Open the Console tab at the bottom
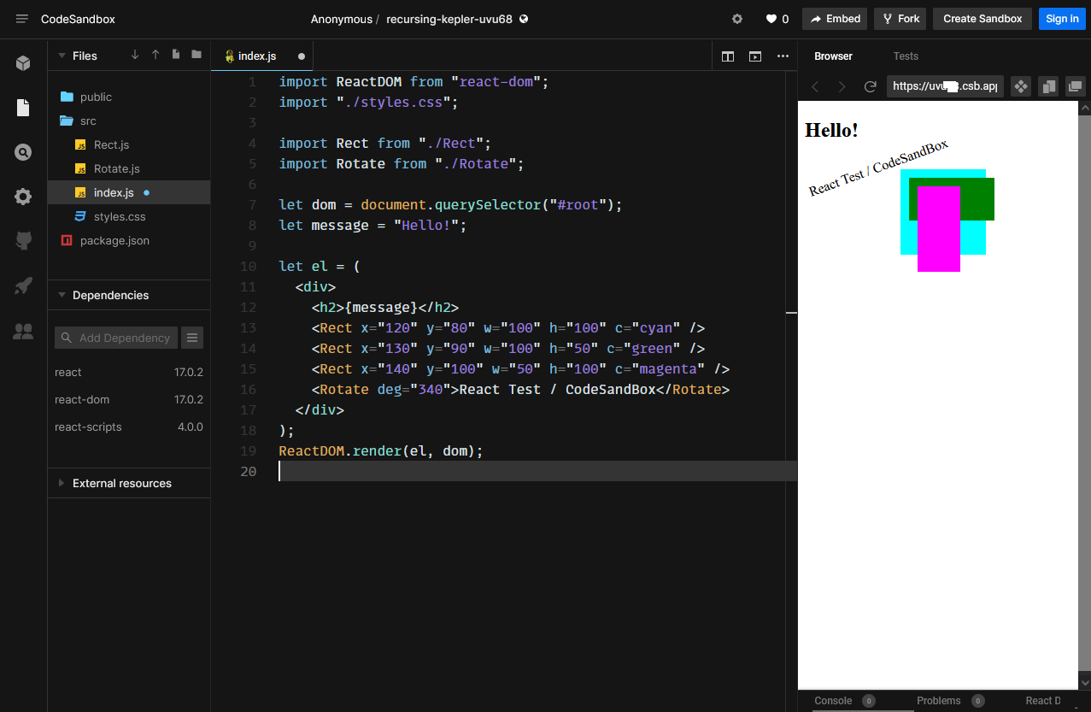1091x712 pixels. [833, 701]
